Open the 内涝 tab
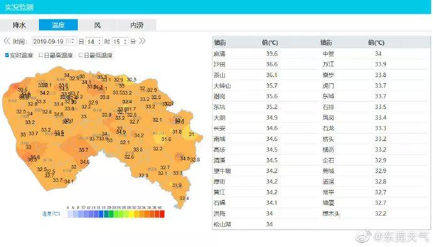 (137, 25)
